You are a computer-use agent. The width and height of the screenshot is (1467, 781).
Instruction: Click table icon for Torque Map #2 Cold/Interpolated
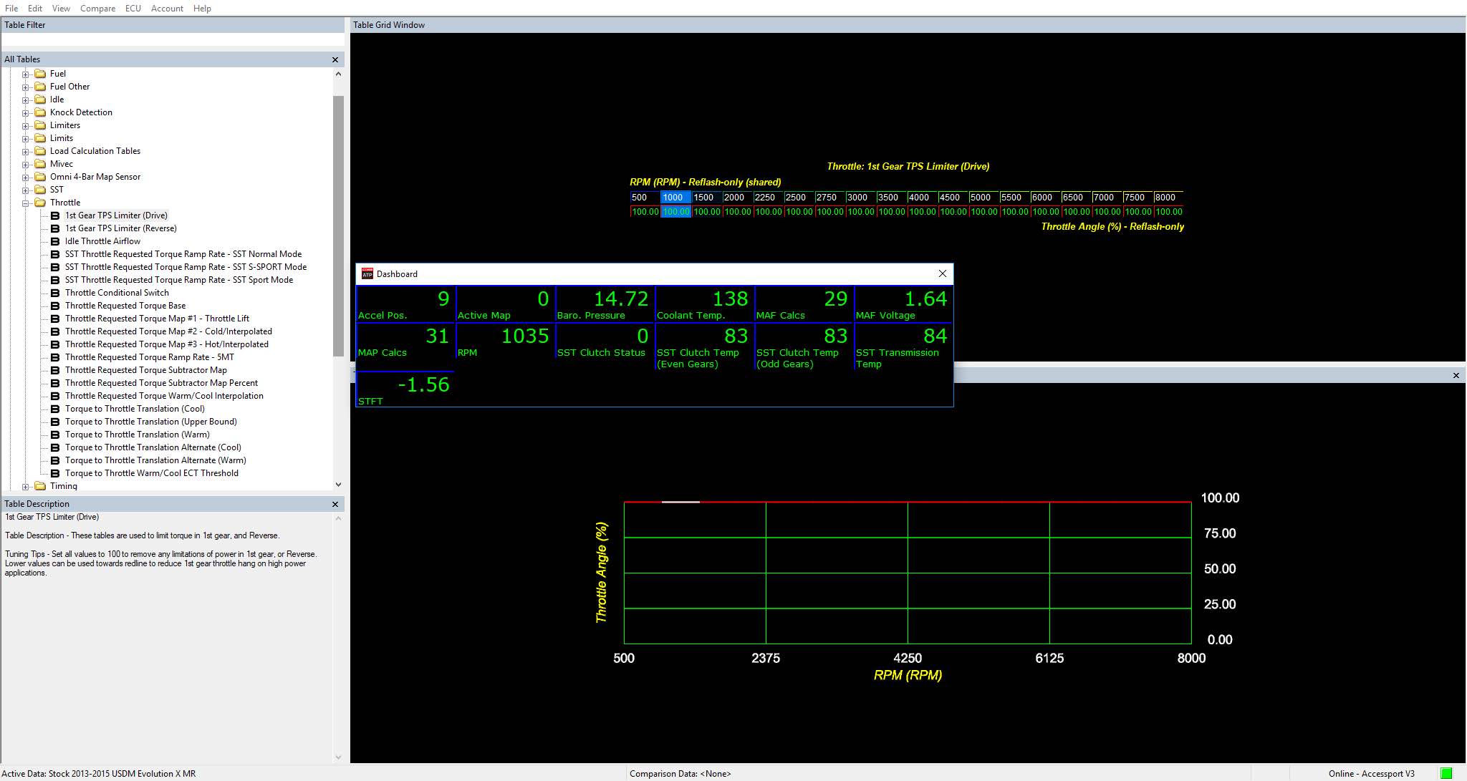tap(55, 331)
